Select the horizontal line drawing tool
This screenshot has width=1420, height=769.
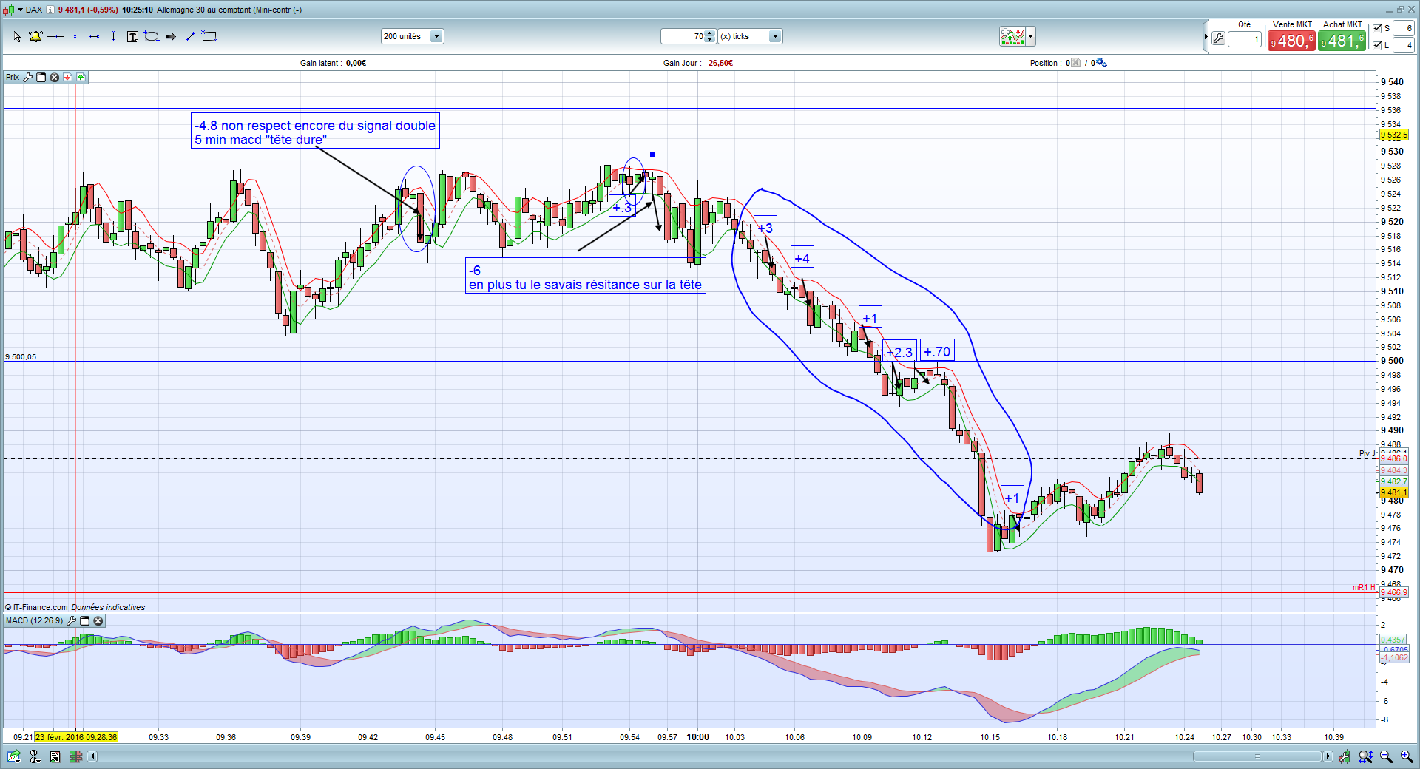point(55,36)
